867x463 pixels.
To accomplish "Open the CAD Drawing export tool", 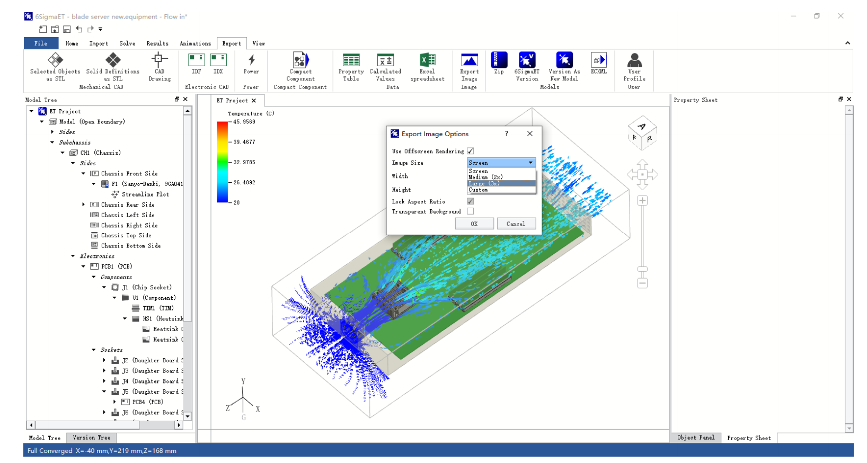I will 160,60.
